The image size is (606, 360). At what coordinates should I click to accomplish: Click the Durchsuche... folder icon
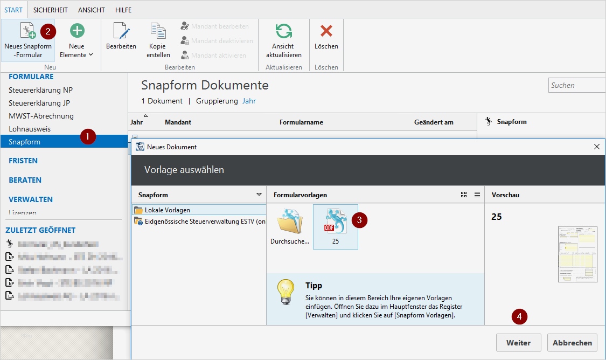[289, 221]
